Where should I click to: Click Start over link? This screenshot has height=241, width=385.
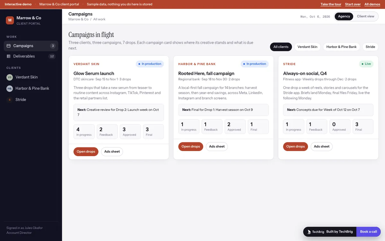[353, 4]
